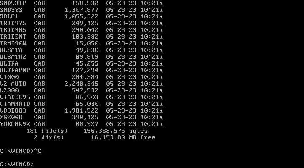
Task: Click the VIADEL95 file name
Action: [x=15, y=97]
